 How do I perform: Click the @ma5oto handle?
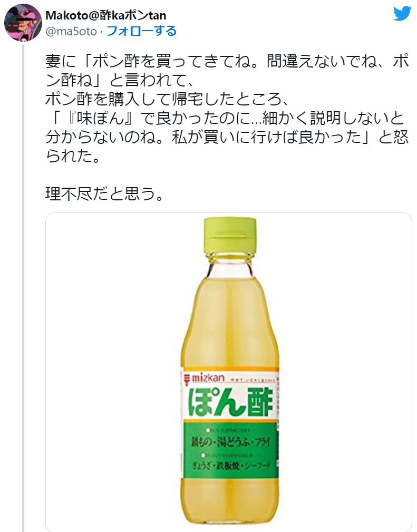click(x=71, y=32)
